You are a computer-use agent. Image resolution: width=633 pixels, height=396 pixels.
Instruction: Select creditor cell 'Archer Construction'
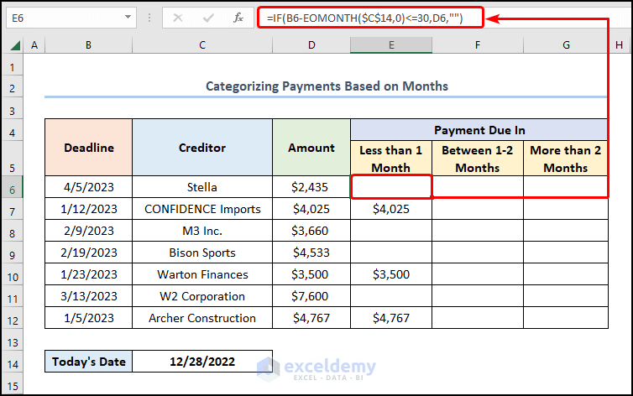pyautogui.click(x=202, y=317)
